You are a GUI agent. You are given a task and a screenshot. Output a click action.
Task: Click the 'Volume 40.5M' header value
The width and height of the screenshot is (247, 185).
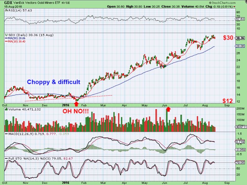pos(193,7)
